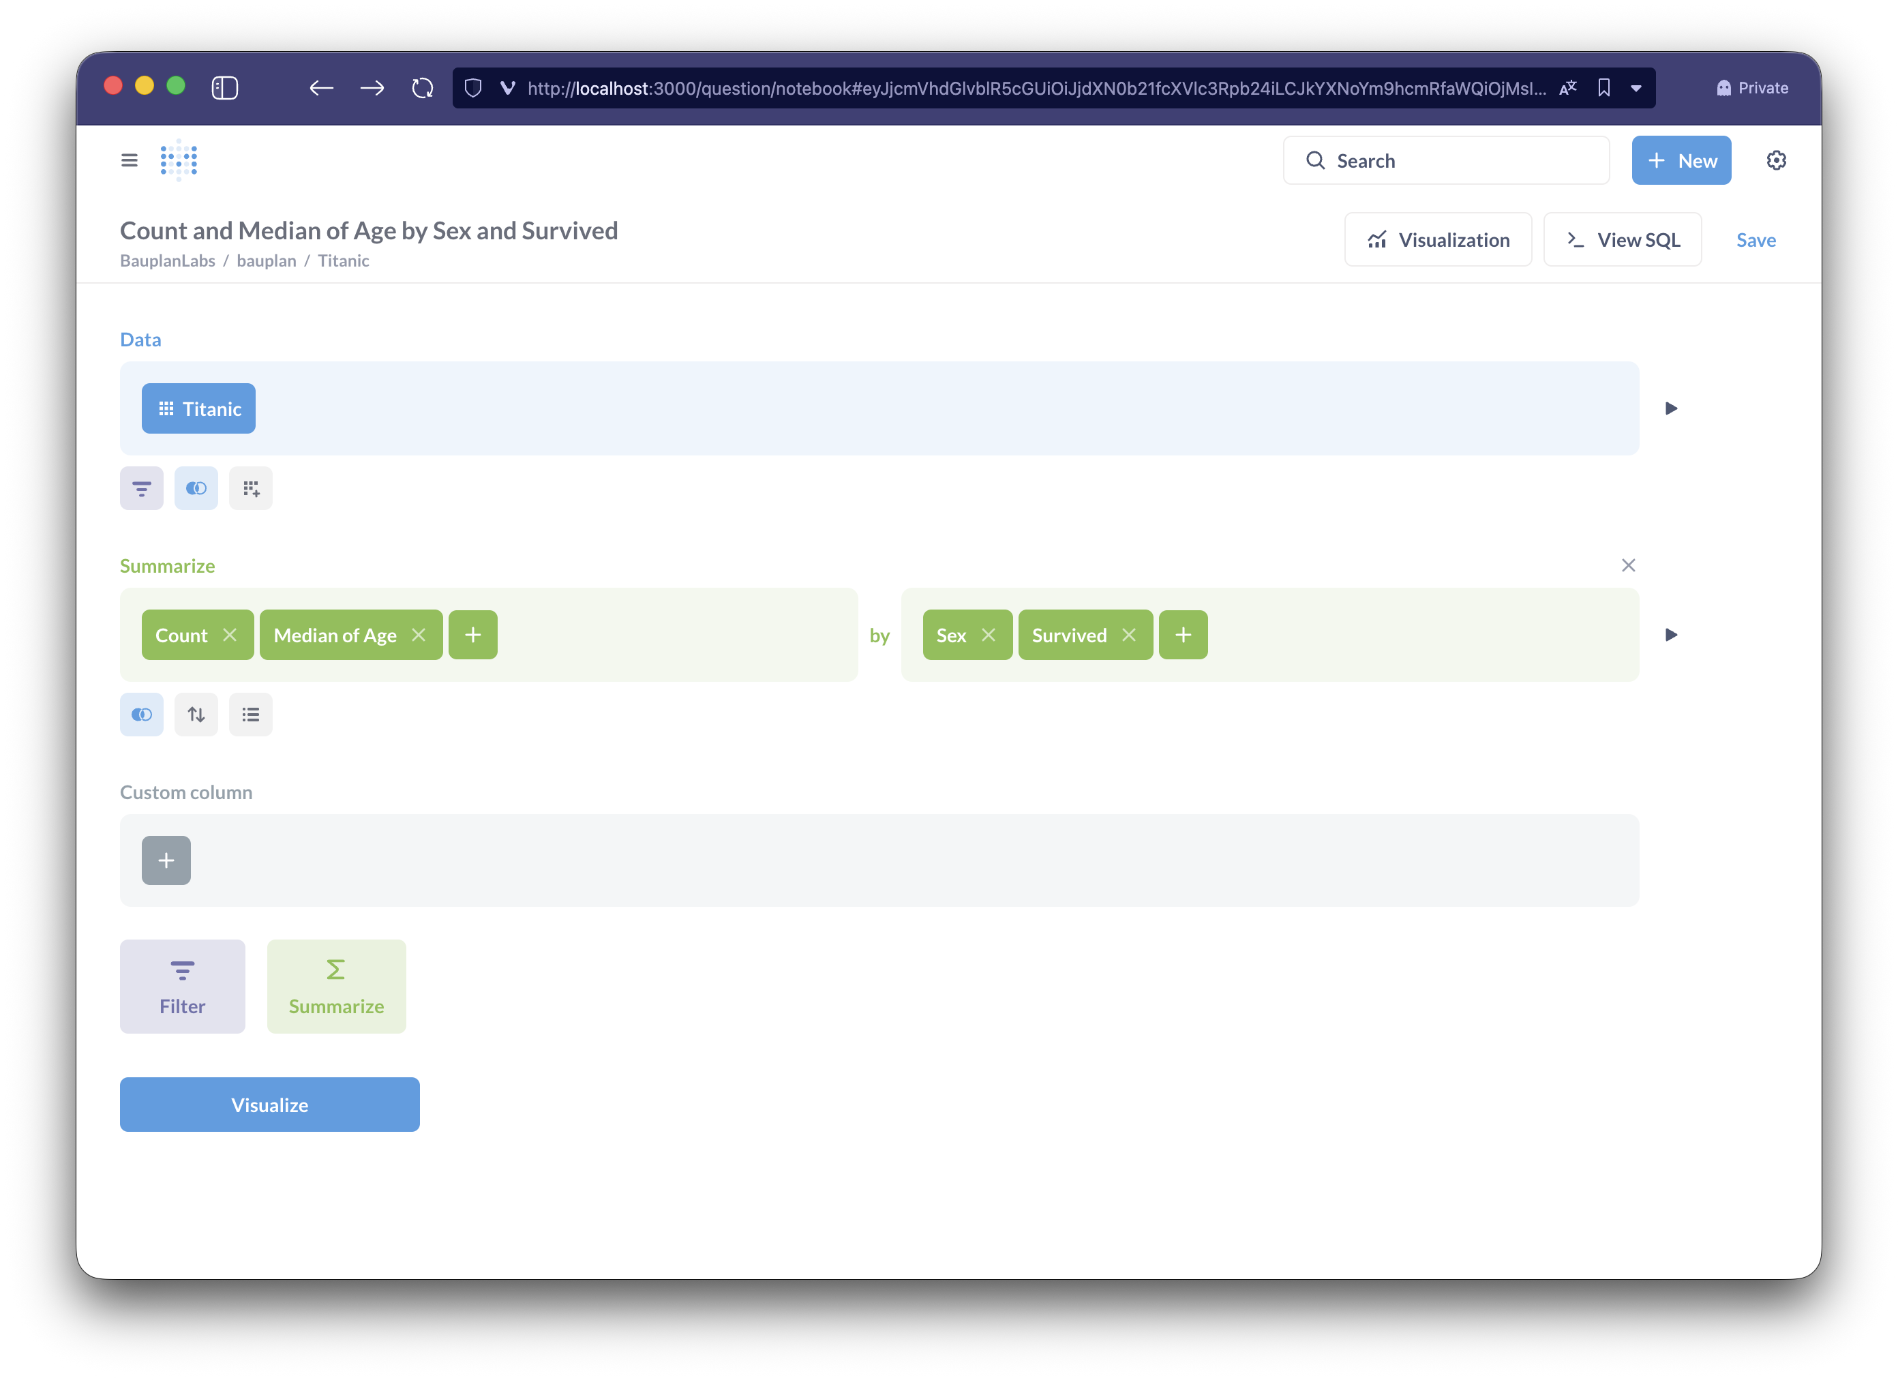Click the filter icon under the Data section

[141, 488]
